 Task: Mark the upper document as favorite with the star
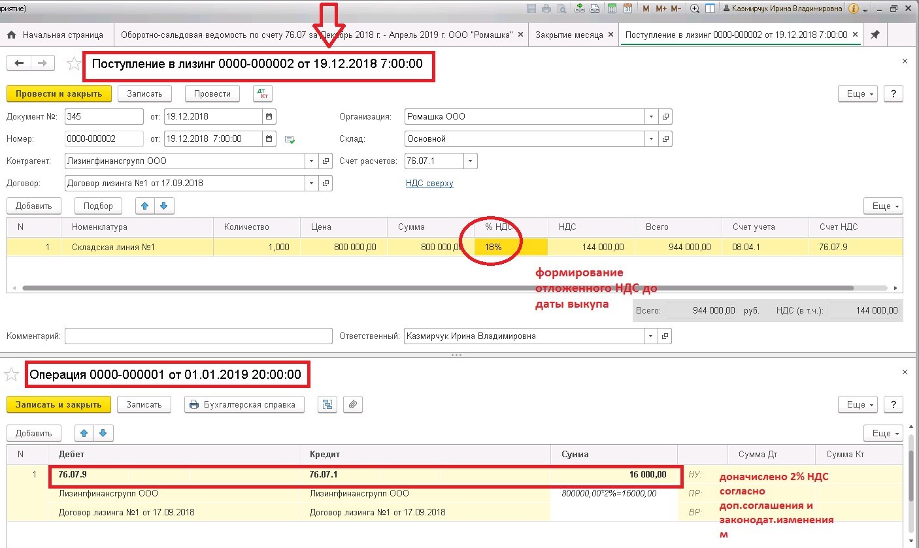tap(74, 63)
